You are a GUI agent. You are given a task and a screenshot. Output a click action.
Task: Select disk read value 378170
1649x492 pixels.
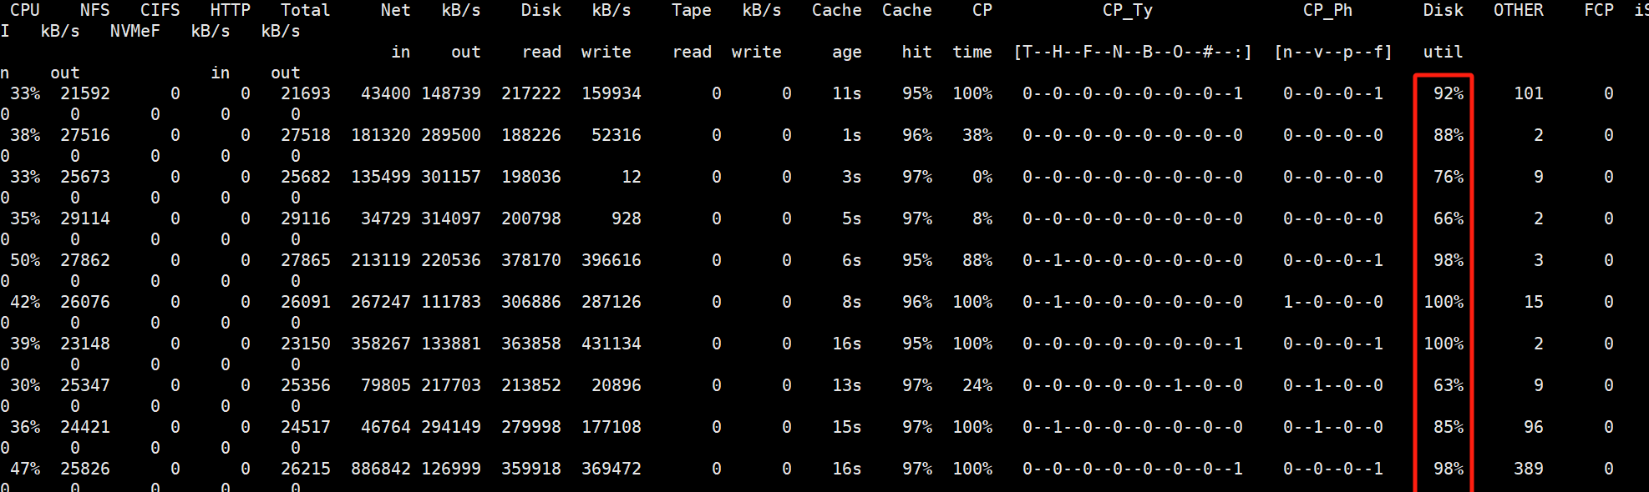531,260
